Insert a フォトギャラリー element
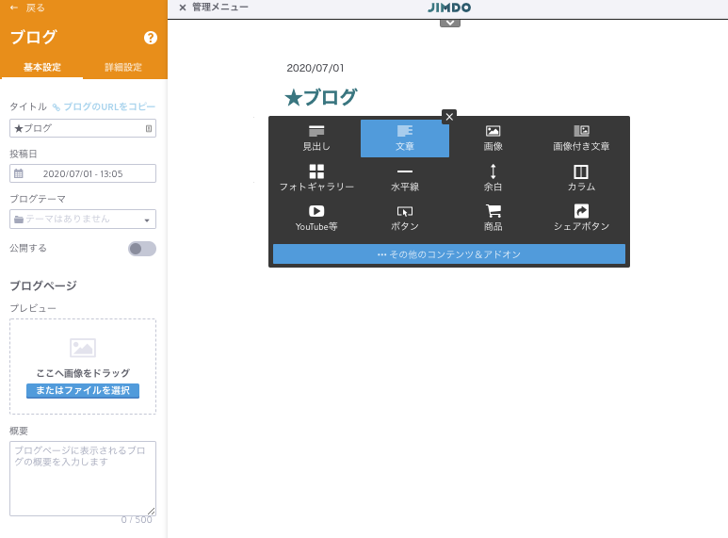728x538 pixels. (x=316, y=178)
